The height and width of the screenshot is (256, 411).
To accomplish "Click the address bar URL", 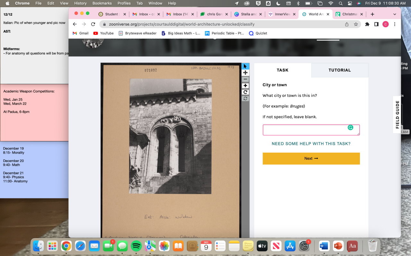I will click(181, 24).
